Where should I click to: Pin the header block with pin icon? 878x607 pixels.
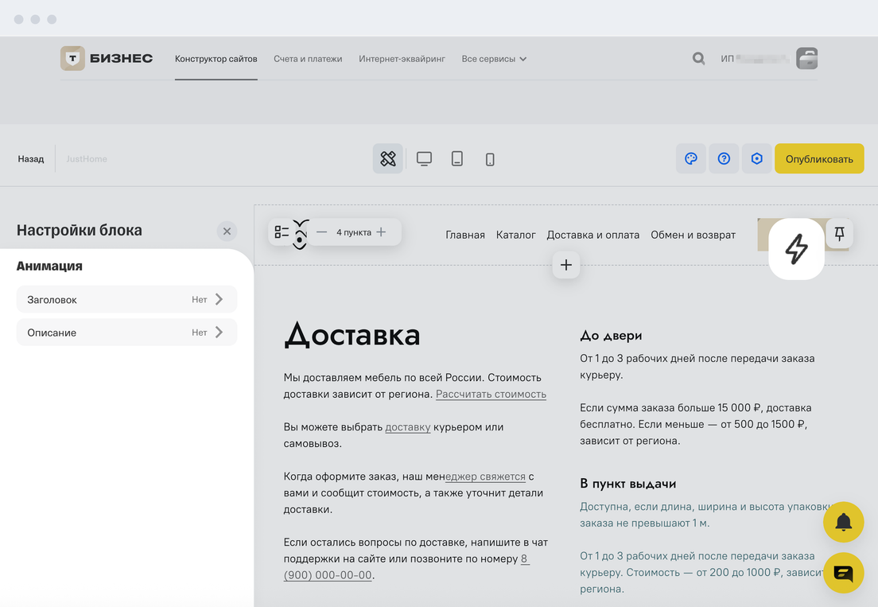(839, 233)
